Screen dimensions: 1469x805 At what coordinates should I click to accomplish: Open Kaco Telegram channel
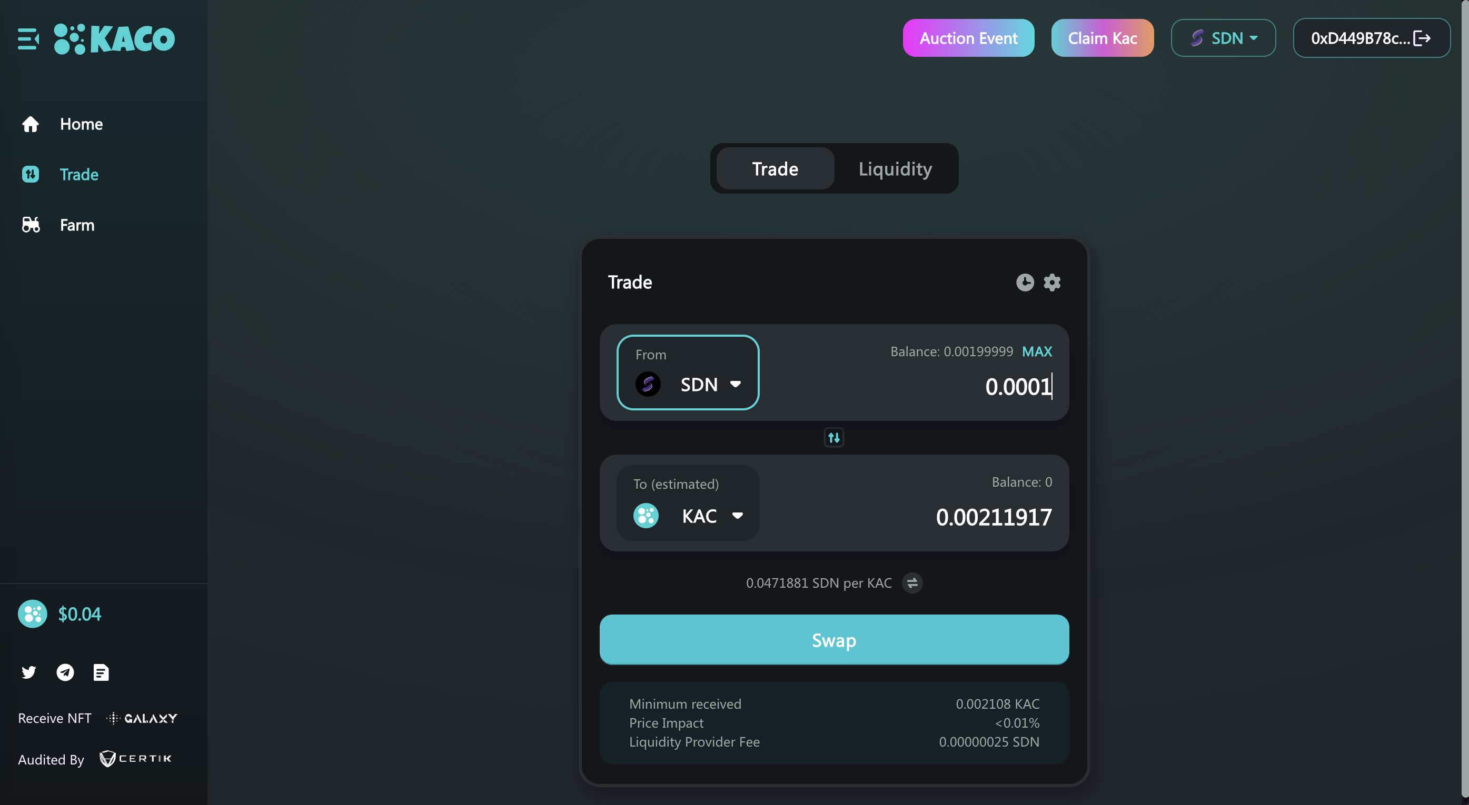pos(65,672)
